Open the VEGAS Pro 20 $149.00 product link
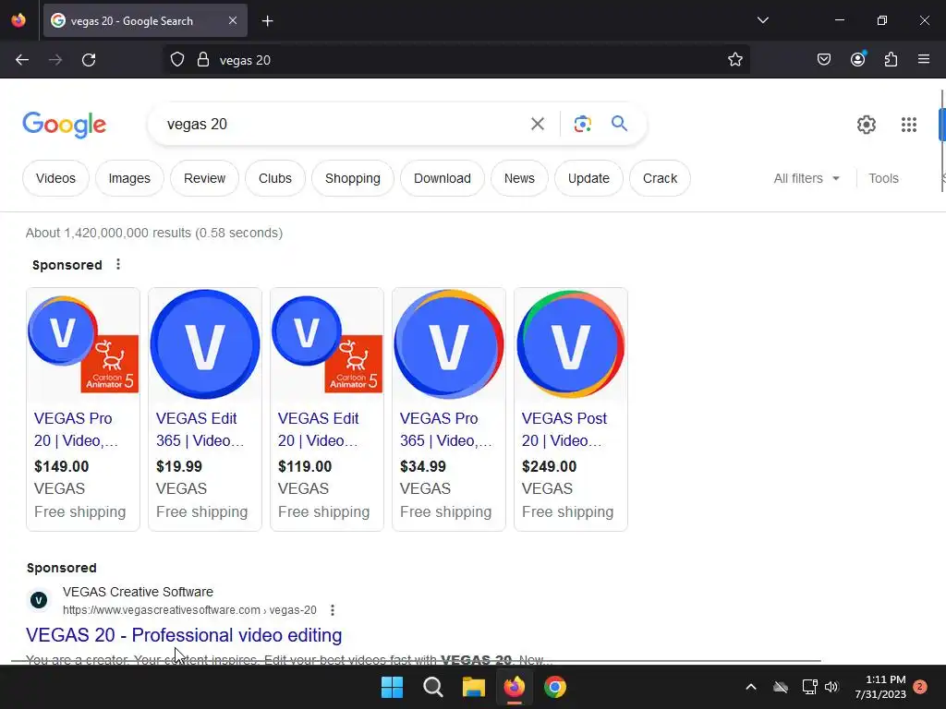 pos(76,429)
